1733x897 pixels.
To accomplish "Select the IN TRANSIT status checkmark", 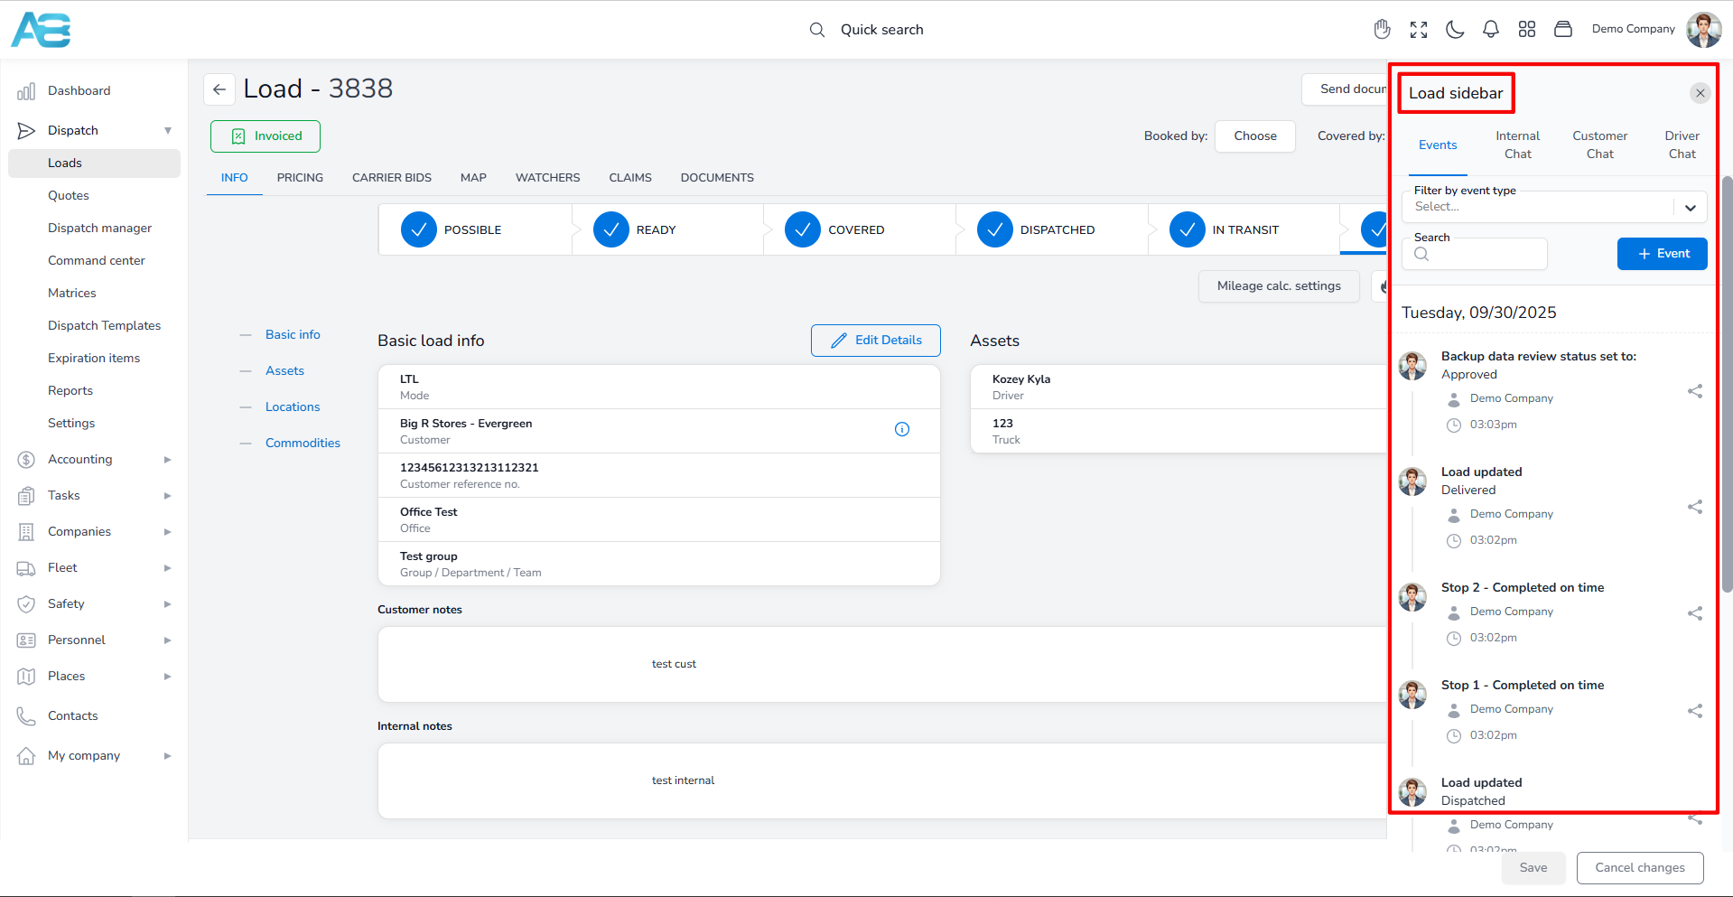I will click(x=1187, y=230).
